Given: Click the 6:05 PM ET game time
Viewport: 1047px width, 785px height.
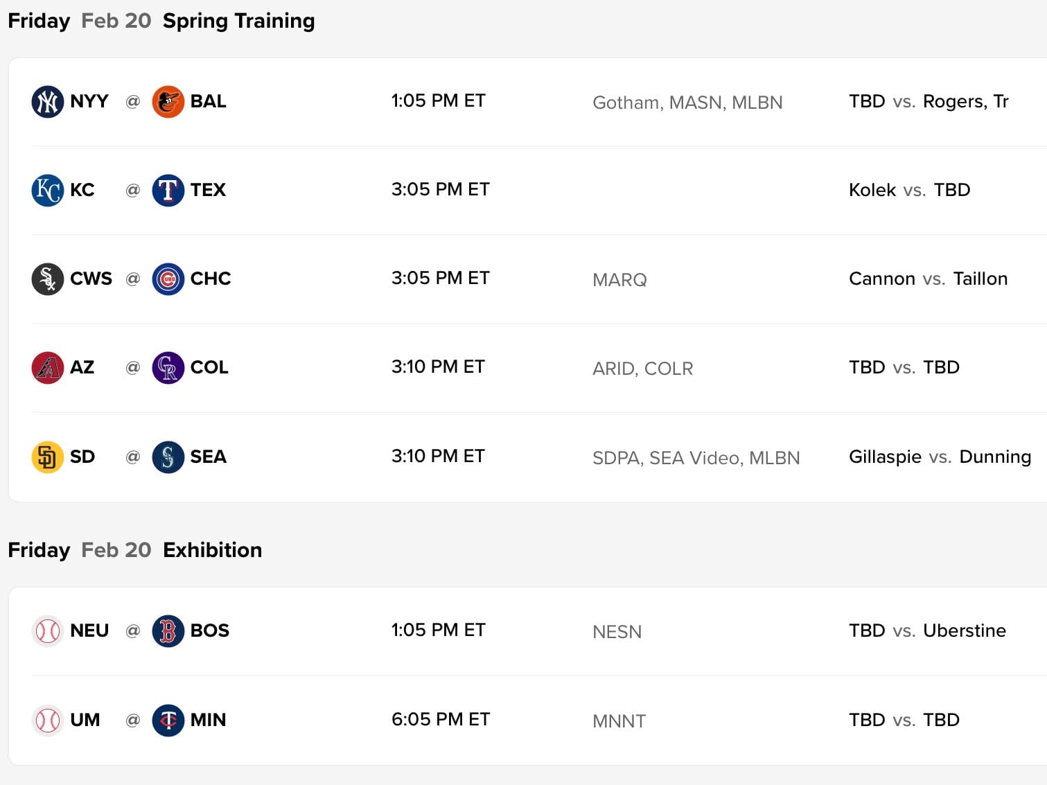Looking at the screenshot, I should tap(440, 719).
